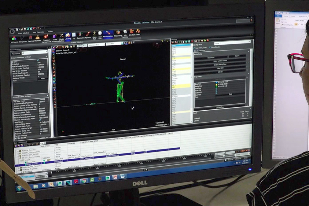Switch to the Post Processing tab

pos(39,32)
